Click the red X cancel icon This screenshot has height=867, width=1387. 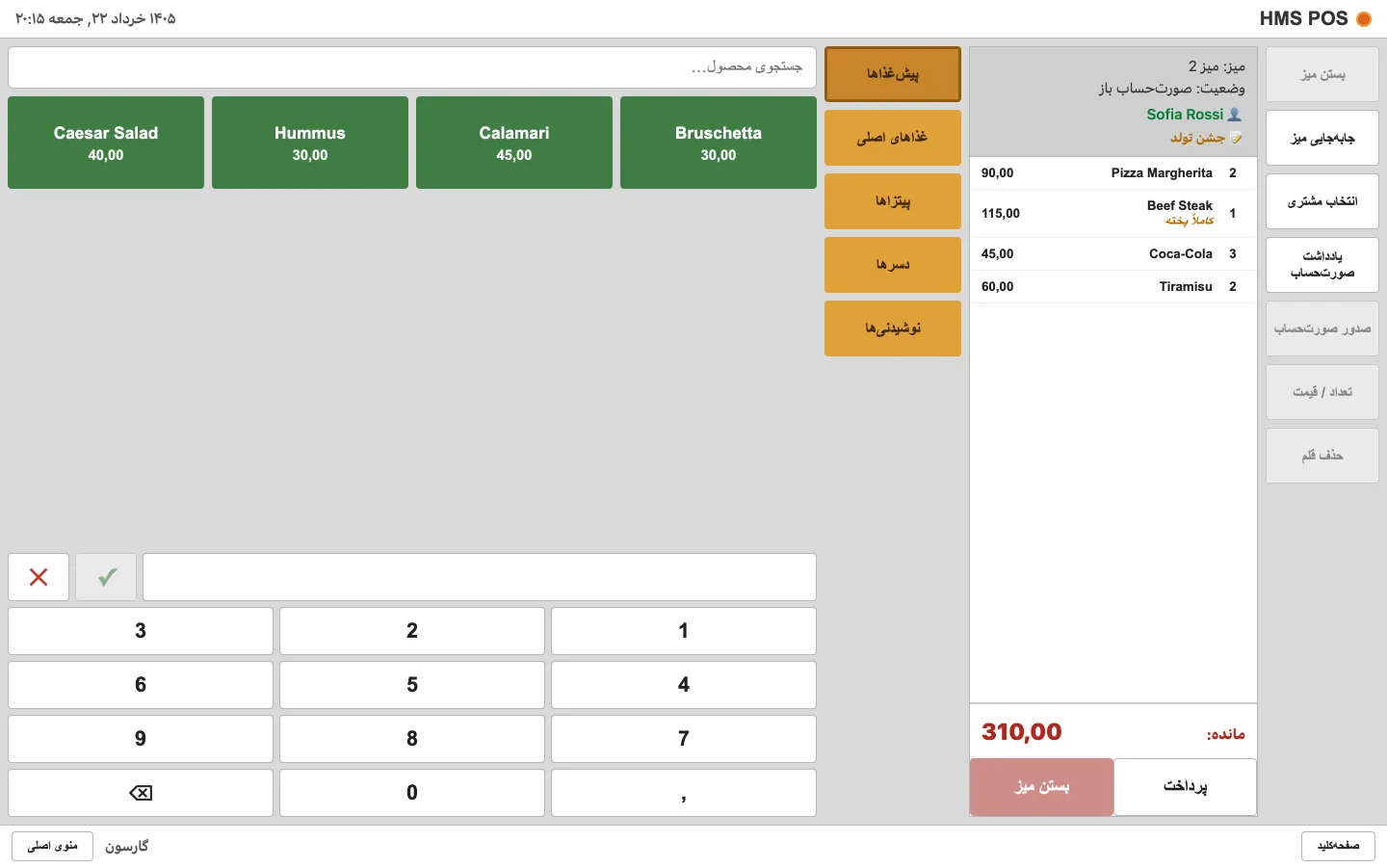(39, 577)
